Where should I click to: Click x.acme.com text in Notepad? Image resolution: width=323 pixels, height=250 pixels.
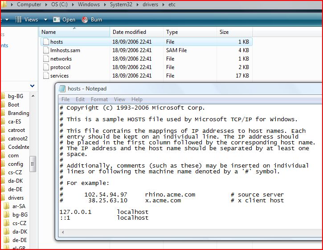pyautogui.click(x=163, y=201)
